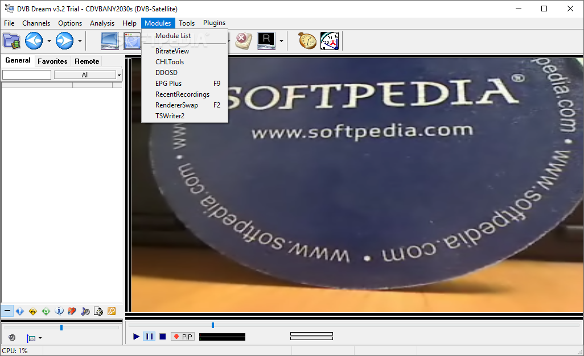Switch to the General tab
The image size is (584, 356).
coord(18,61)
